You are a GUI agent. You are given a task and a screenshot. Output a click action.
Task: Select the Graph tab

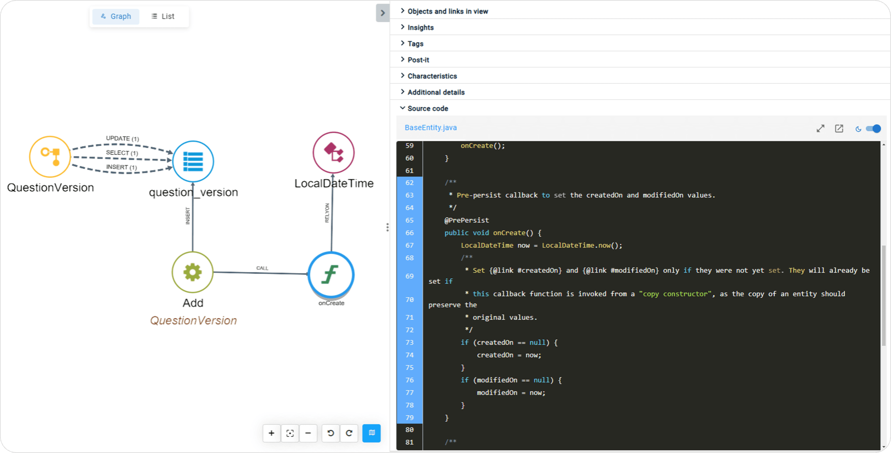(116, 16)
